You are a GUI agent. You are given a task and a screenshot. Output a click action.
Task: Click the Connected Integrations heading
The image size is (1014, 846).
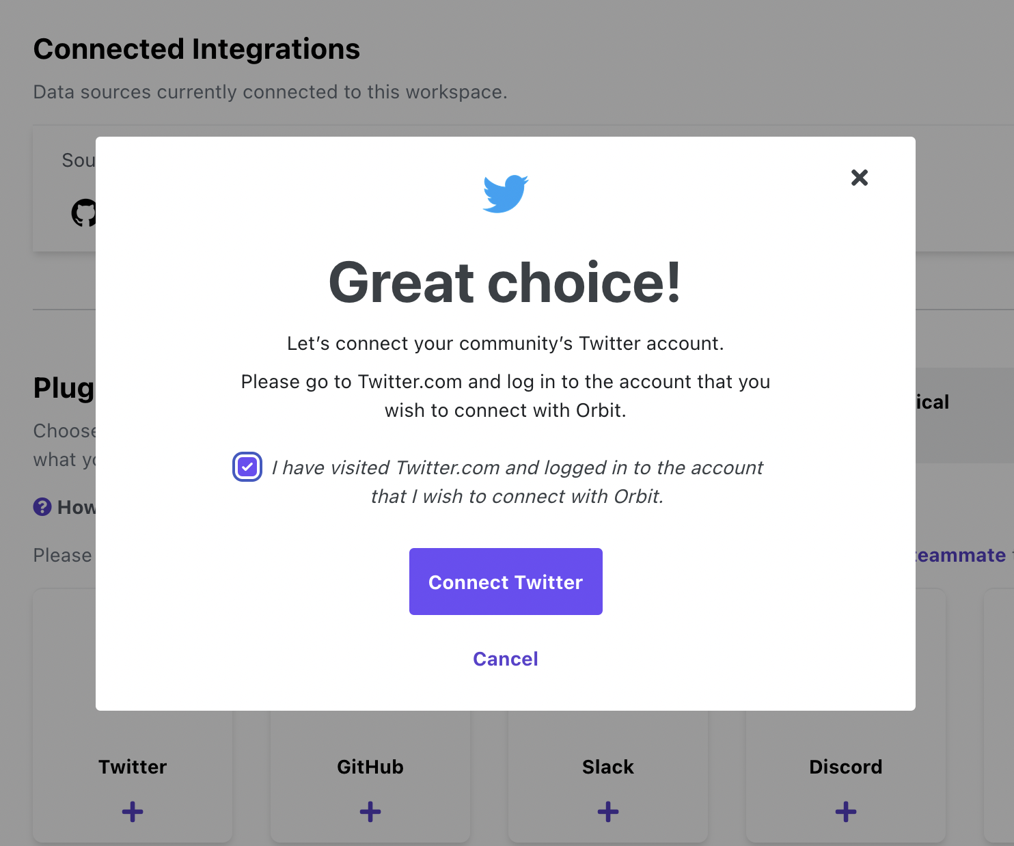pos(197,49)
